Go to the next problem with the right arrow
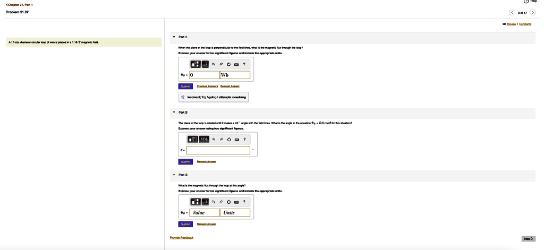 pos(533,13)
